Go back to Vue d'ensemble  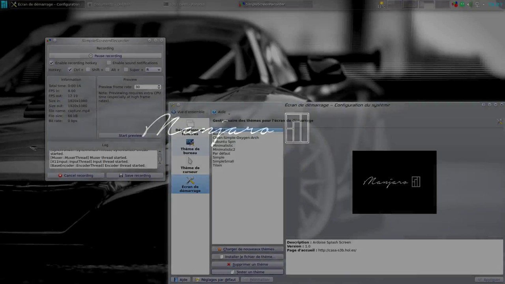188,112
